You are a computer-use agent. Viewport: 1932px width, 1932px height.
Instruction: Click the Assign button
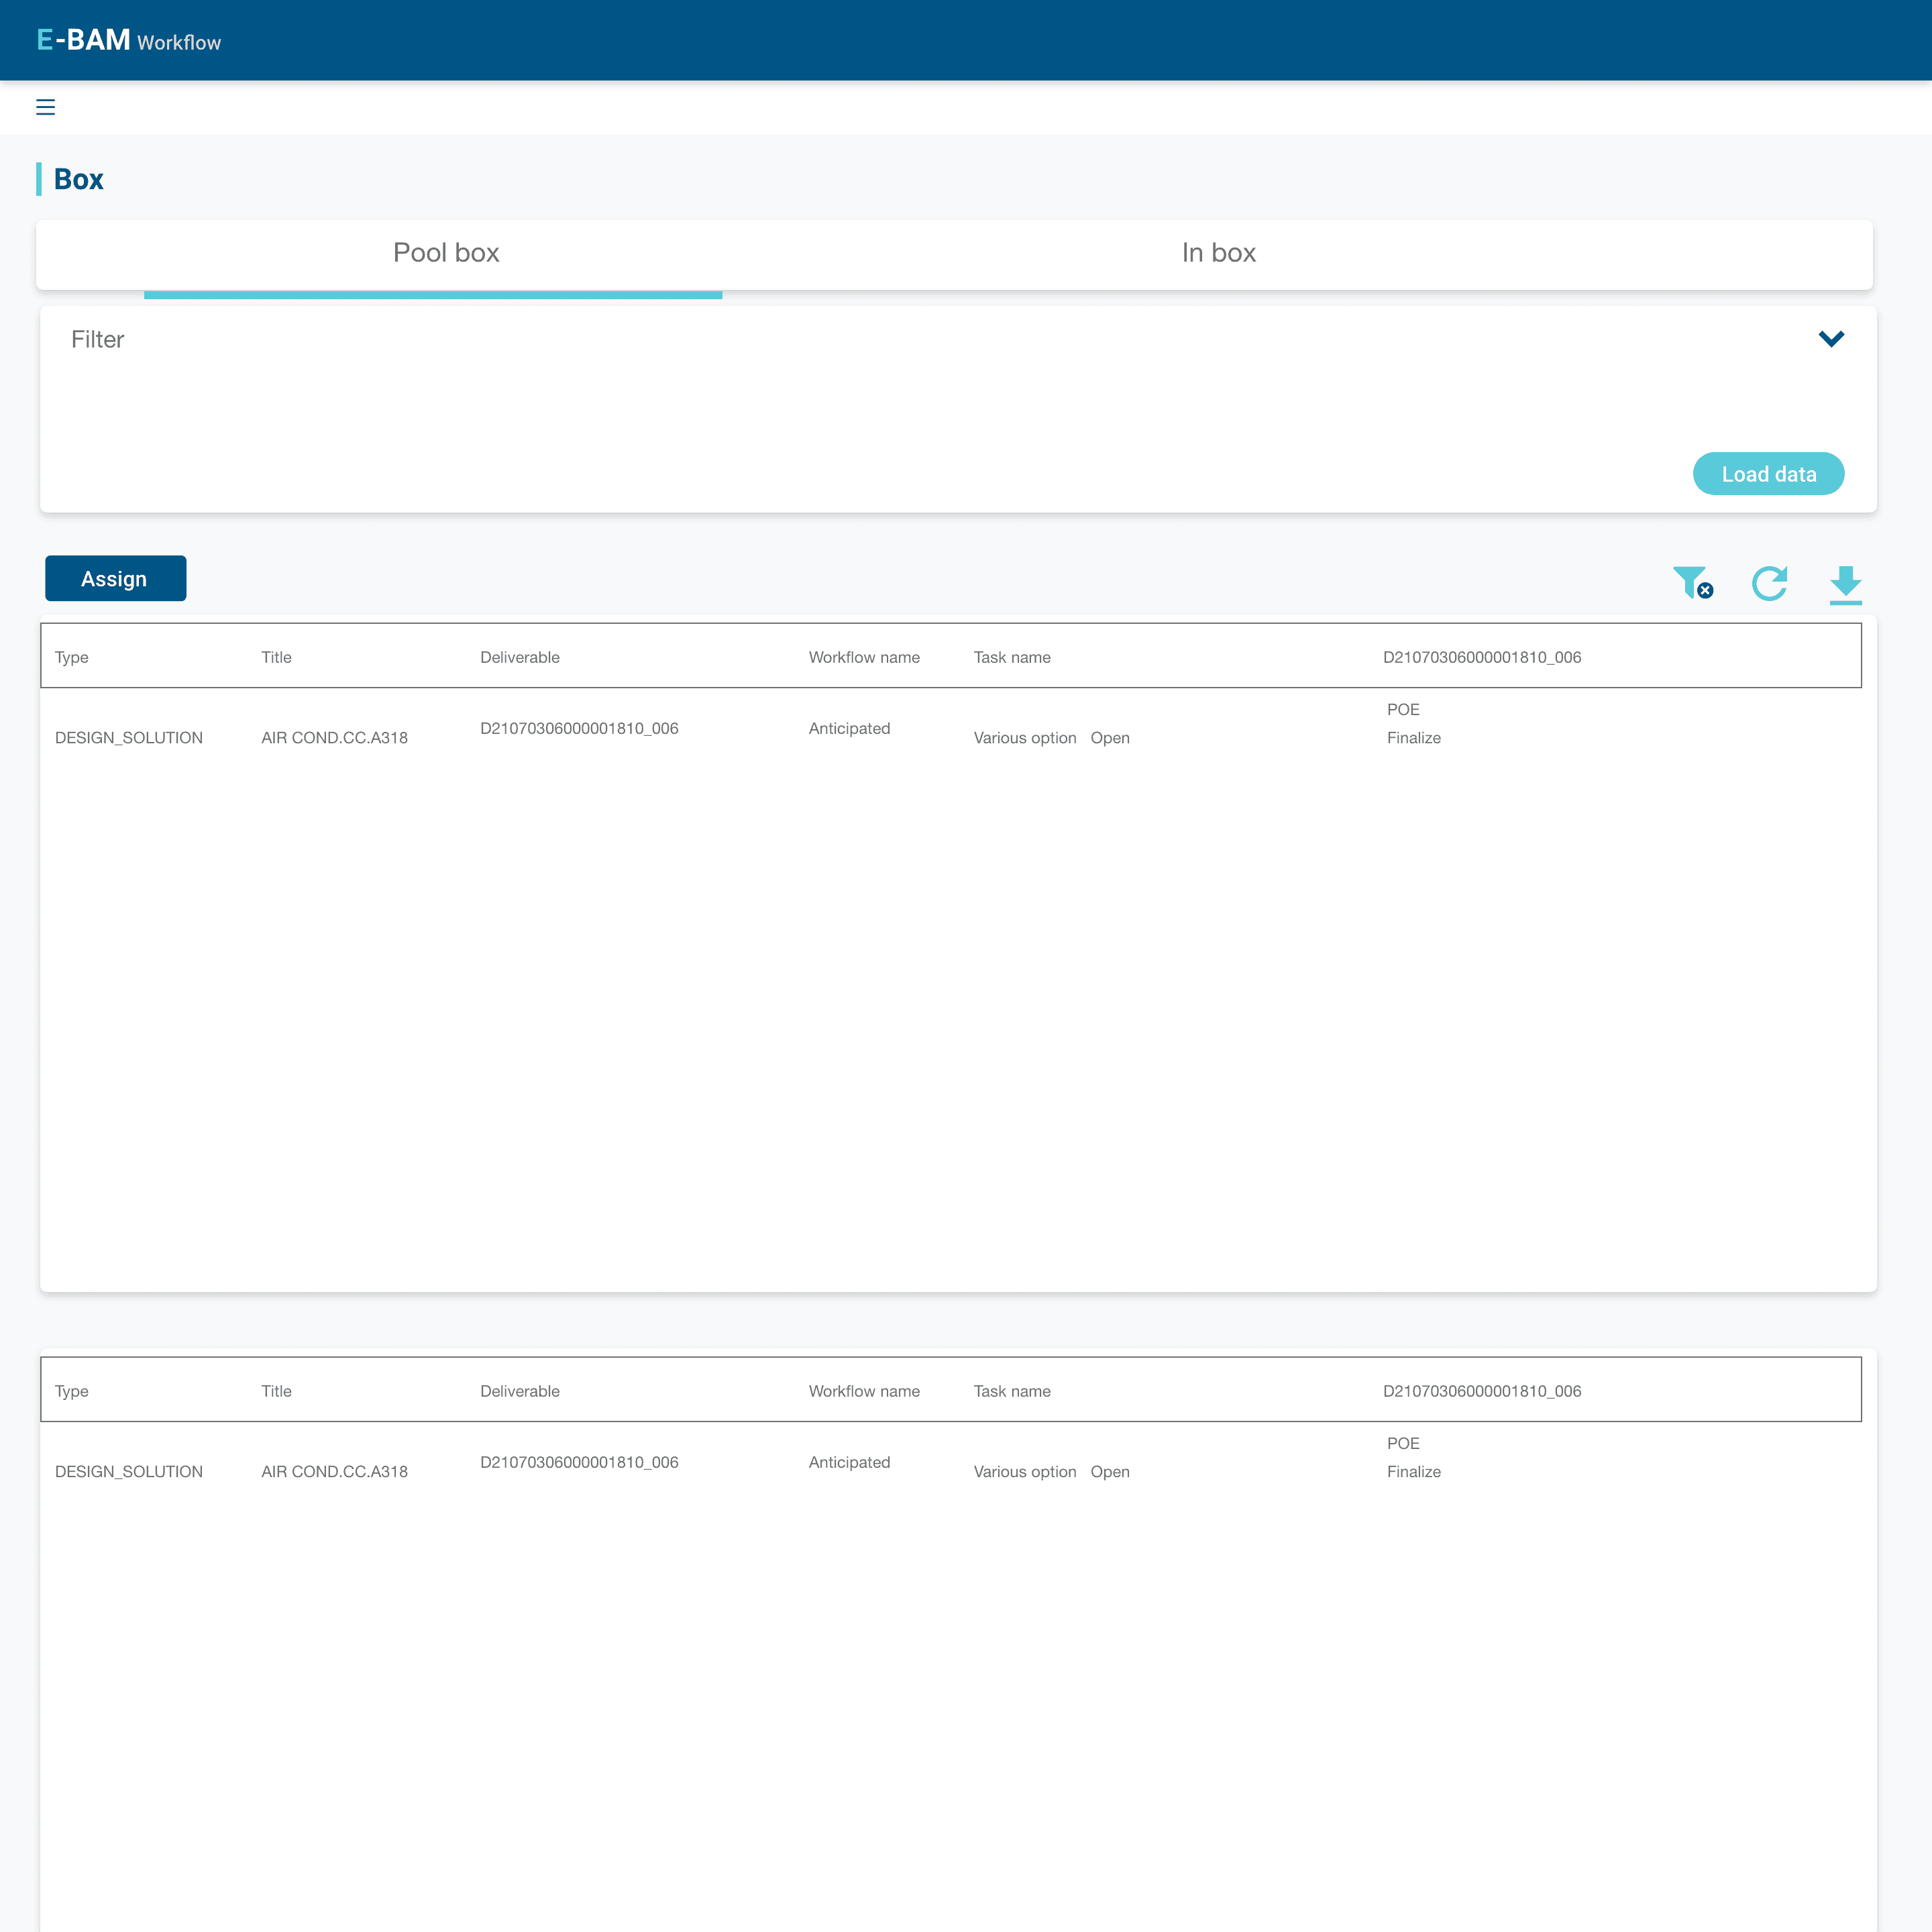coord(115,579)
